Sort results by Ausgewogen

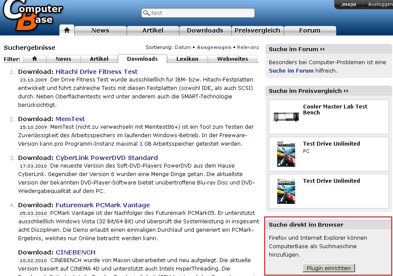point(214,47)
